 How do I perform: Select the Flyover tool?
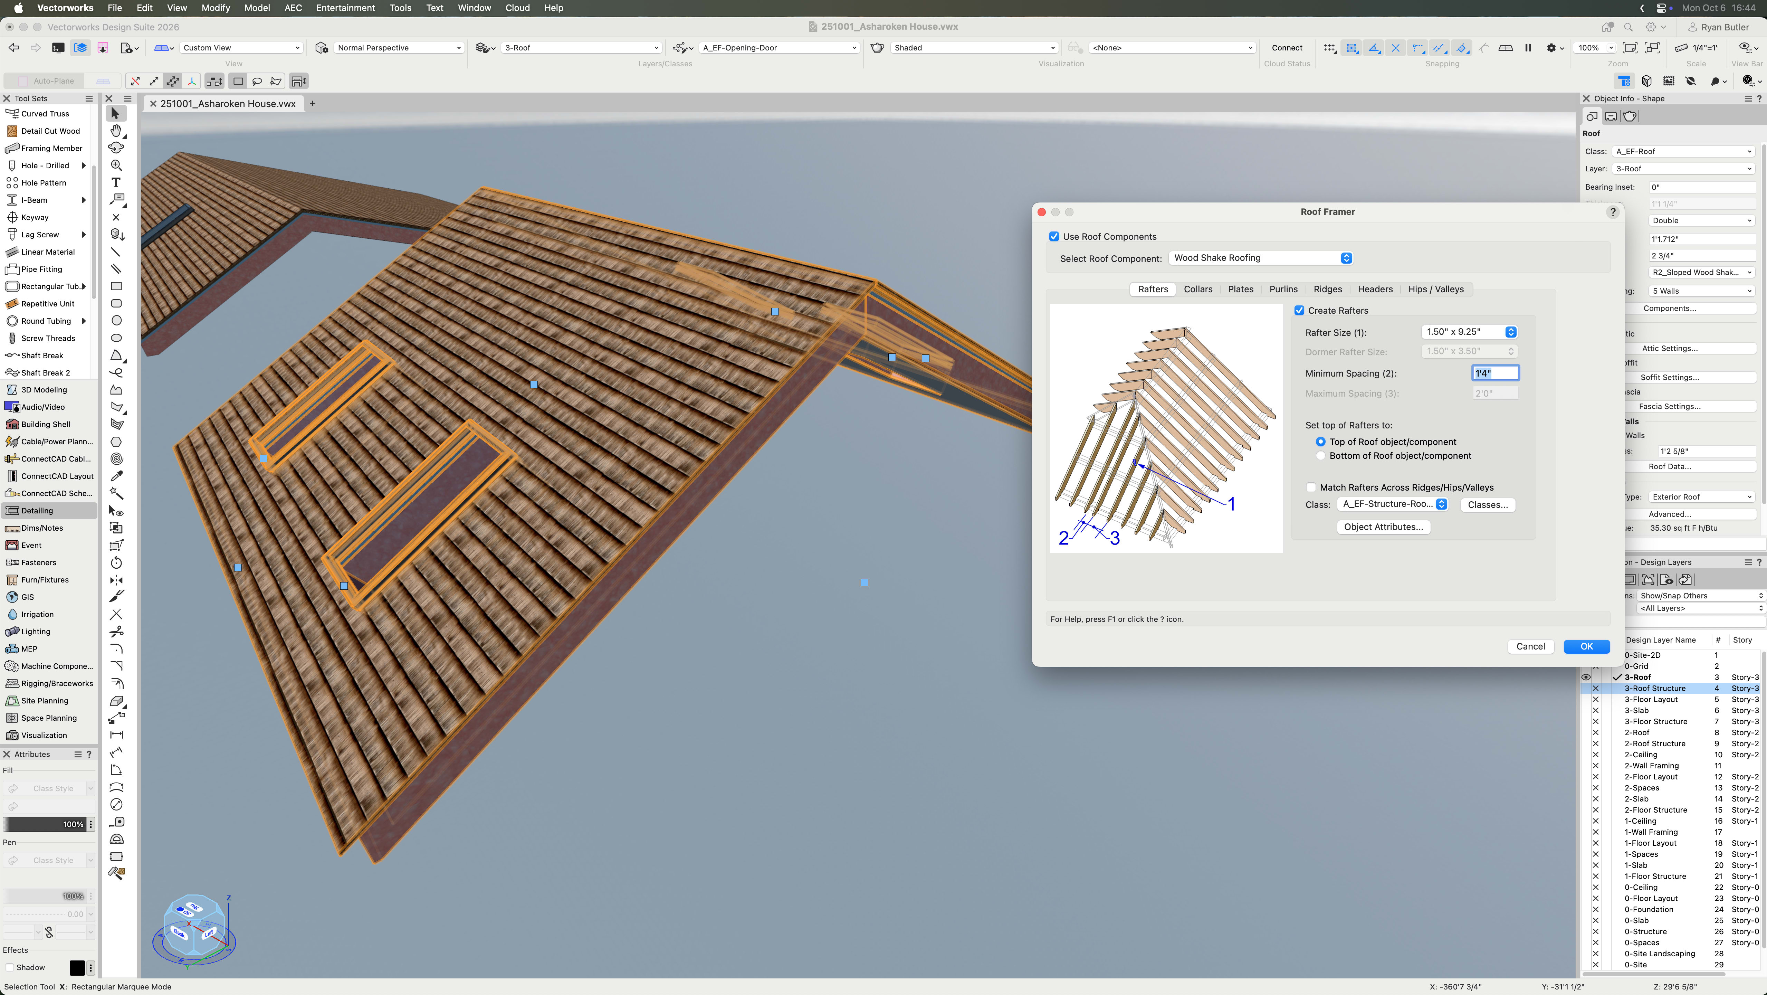pos(116,148)
